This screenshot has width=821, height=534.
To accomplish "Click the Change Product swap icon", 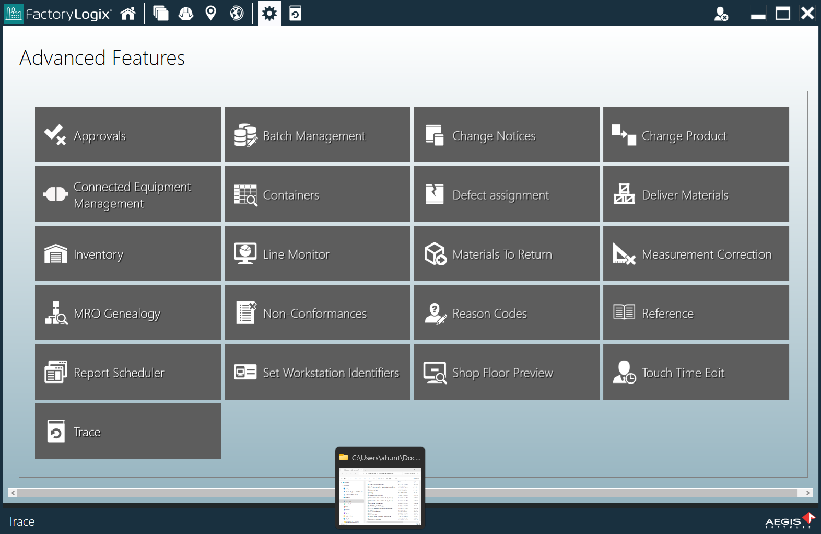I will point(624,135).
